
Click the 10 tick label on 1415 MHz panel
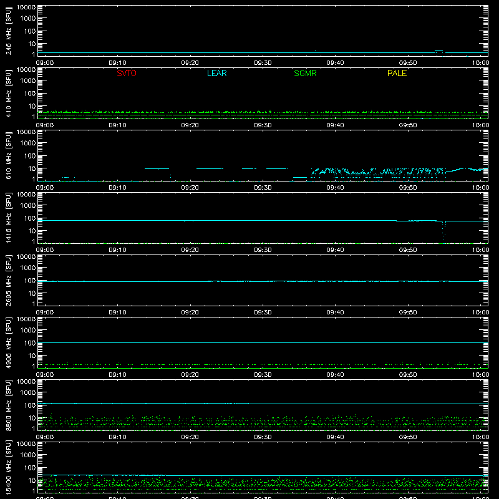pyautogui.click(x=32, y=231)
